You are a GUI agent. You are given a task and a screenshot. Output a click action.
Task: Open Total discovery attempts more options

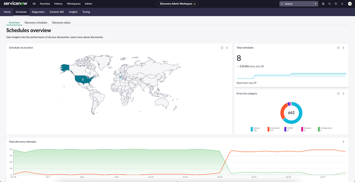[x=344, y=142]
